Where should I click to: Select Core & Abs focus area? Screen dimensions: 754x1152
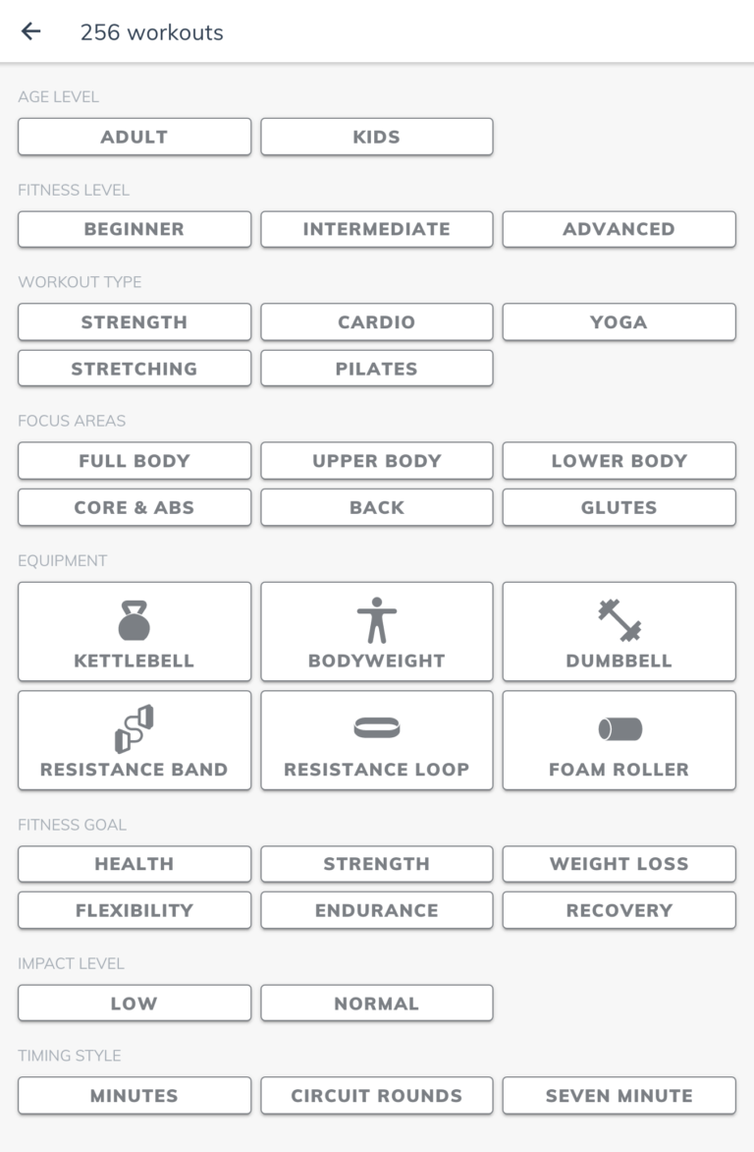pos(135,507)
